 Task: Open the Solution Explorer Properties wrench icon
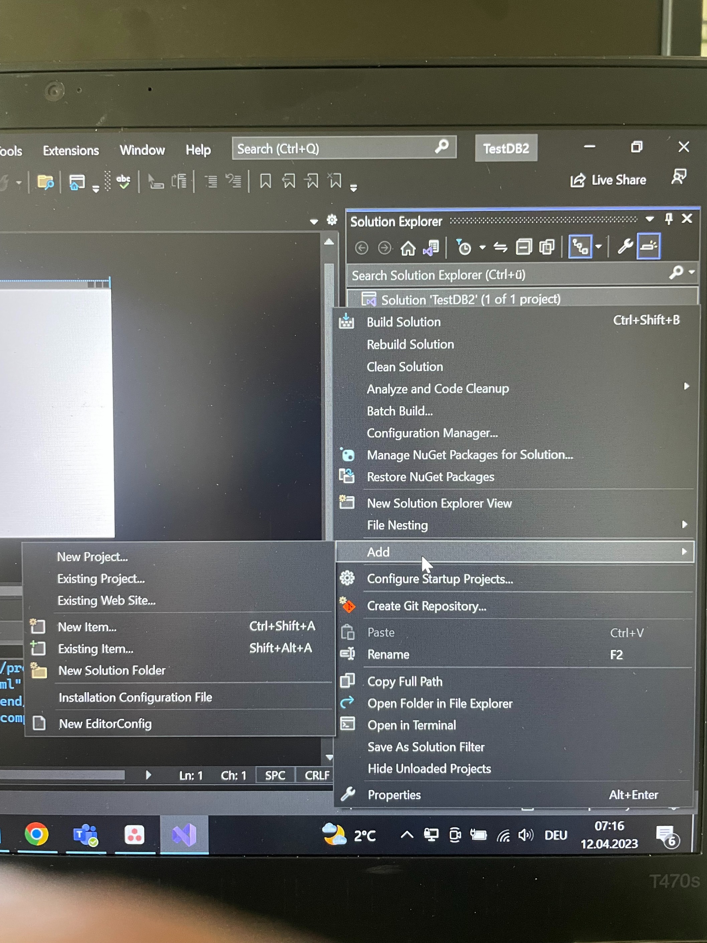625,246
